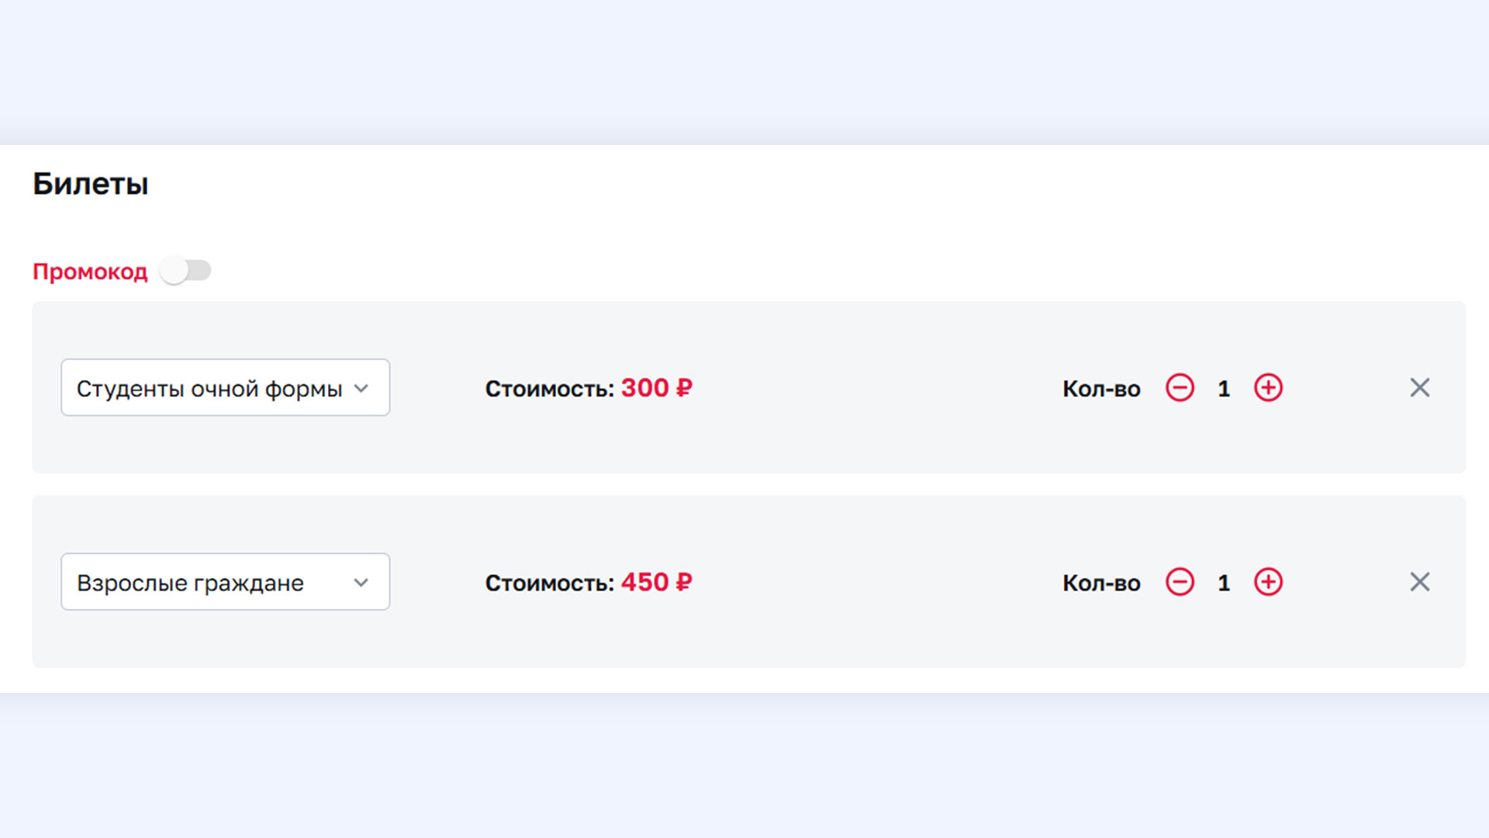
Task: Open the Взрослые граждане dropdown
Action: pyautogui.click(x=225, y=581)
